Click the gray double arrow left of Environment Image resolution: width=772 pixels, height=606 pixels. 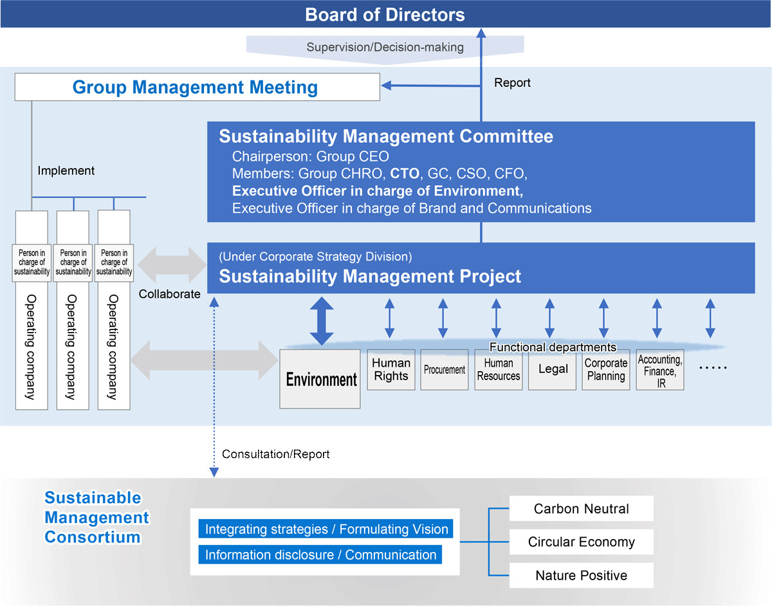pos(204,360)
